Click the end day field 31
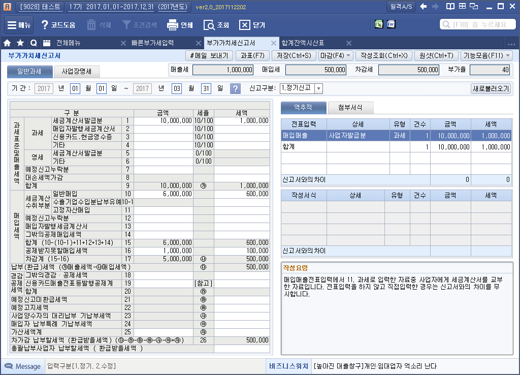The width and height of the screenshot is (520, 375). pyautogui.click(x=206, y=88)
